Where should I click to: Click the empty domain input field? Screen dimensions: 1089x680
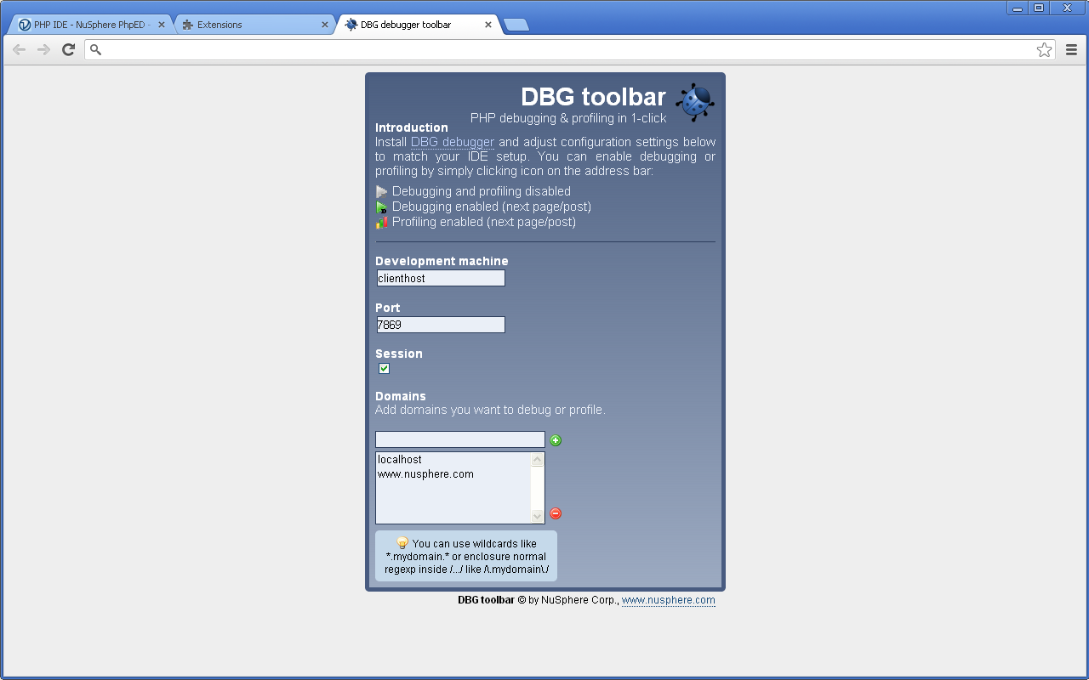coord(459,439)
